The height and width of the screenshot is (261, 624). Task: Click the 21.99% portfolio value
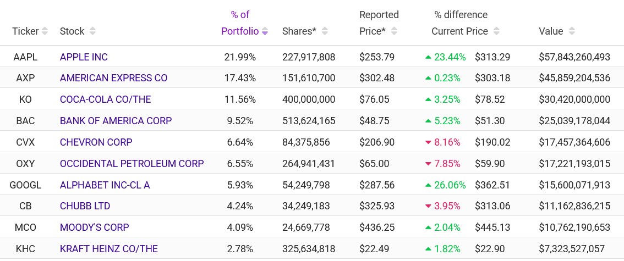coord(240,57)
